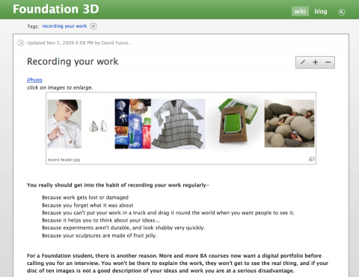Viewport: 359px width, 277px height.
Task: Click the colorful collage image
Action: tap(132, 124)
